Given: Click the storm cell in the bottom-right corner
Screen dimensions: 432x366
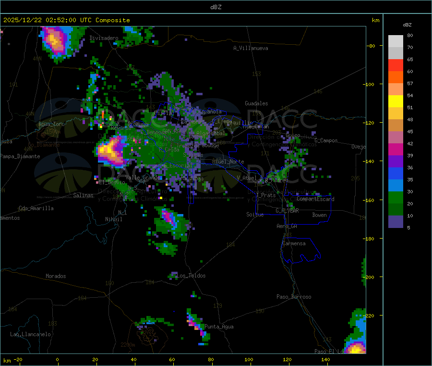Looking at the screenshot, I should pos(356,347).
